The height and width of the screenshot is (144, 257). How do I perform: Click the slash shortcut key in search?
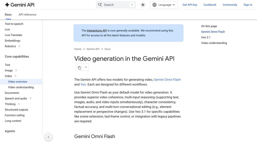[132, 5]
